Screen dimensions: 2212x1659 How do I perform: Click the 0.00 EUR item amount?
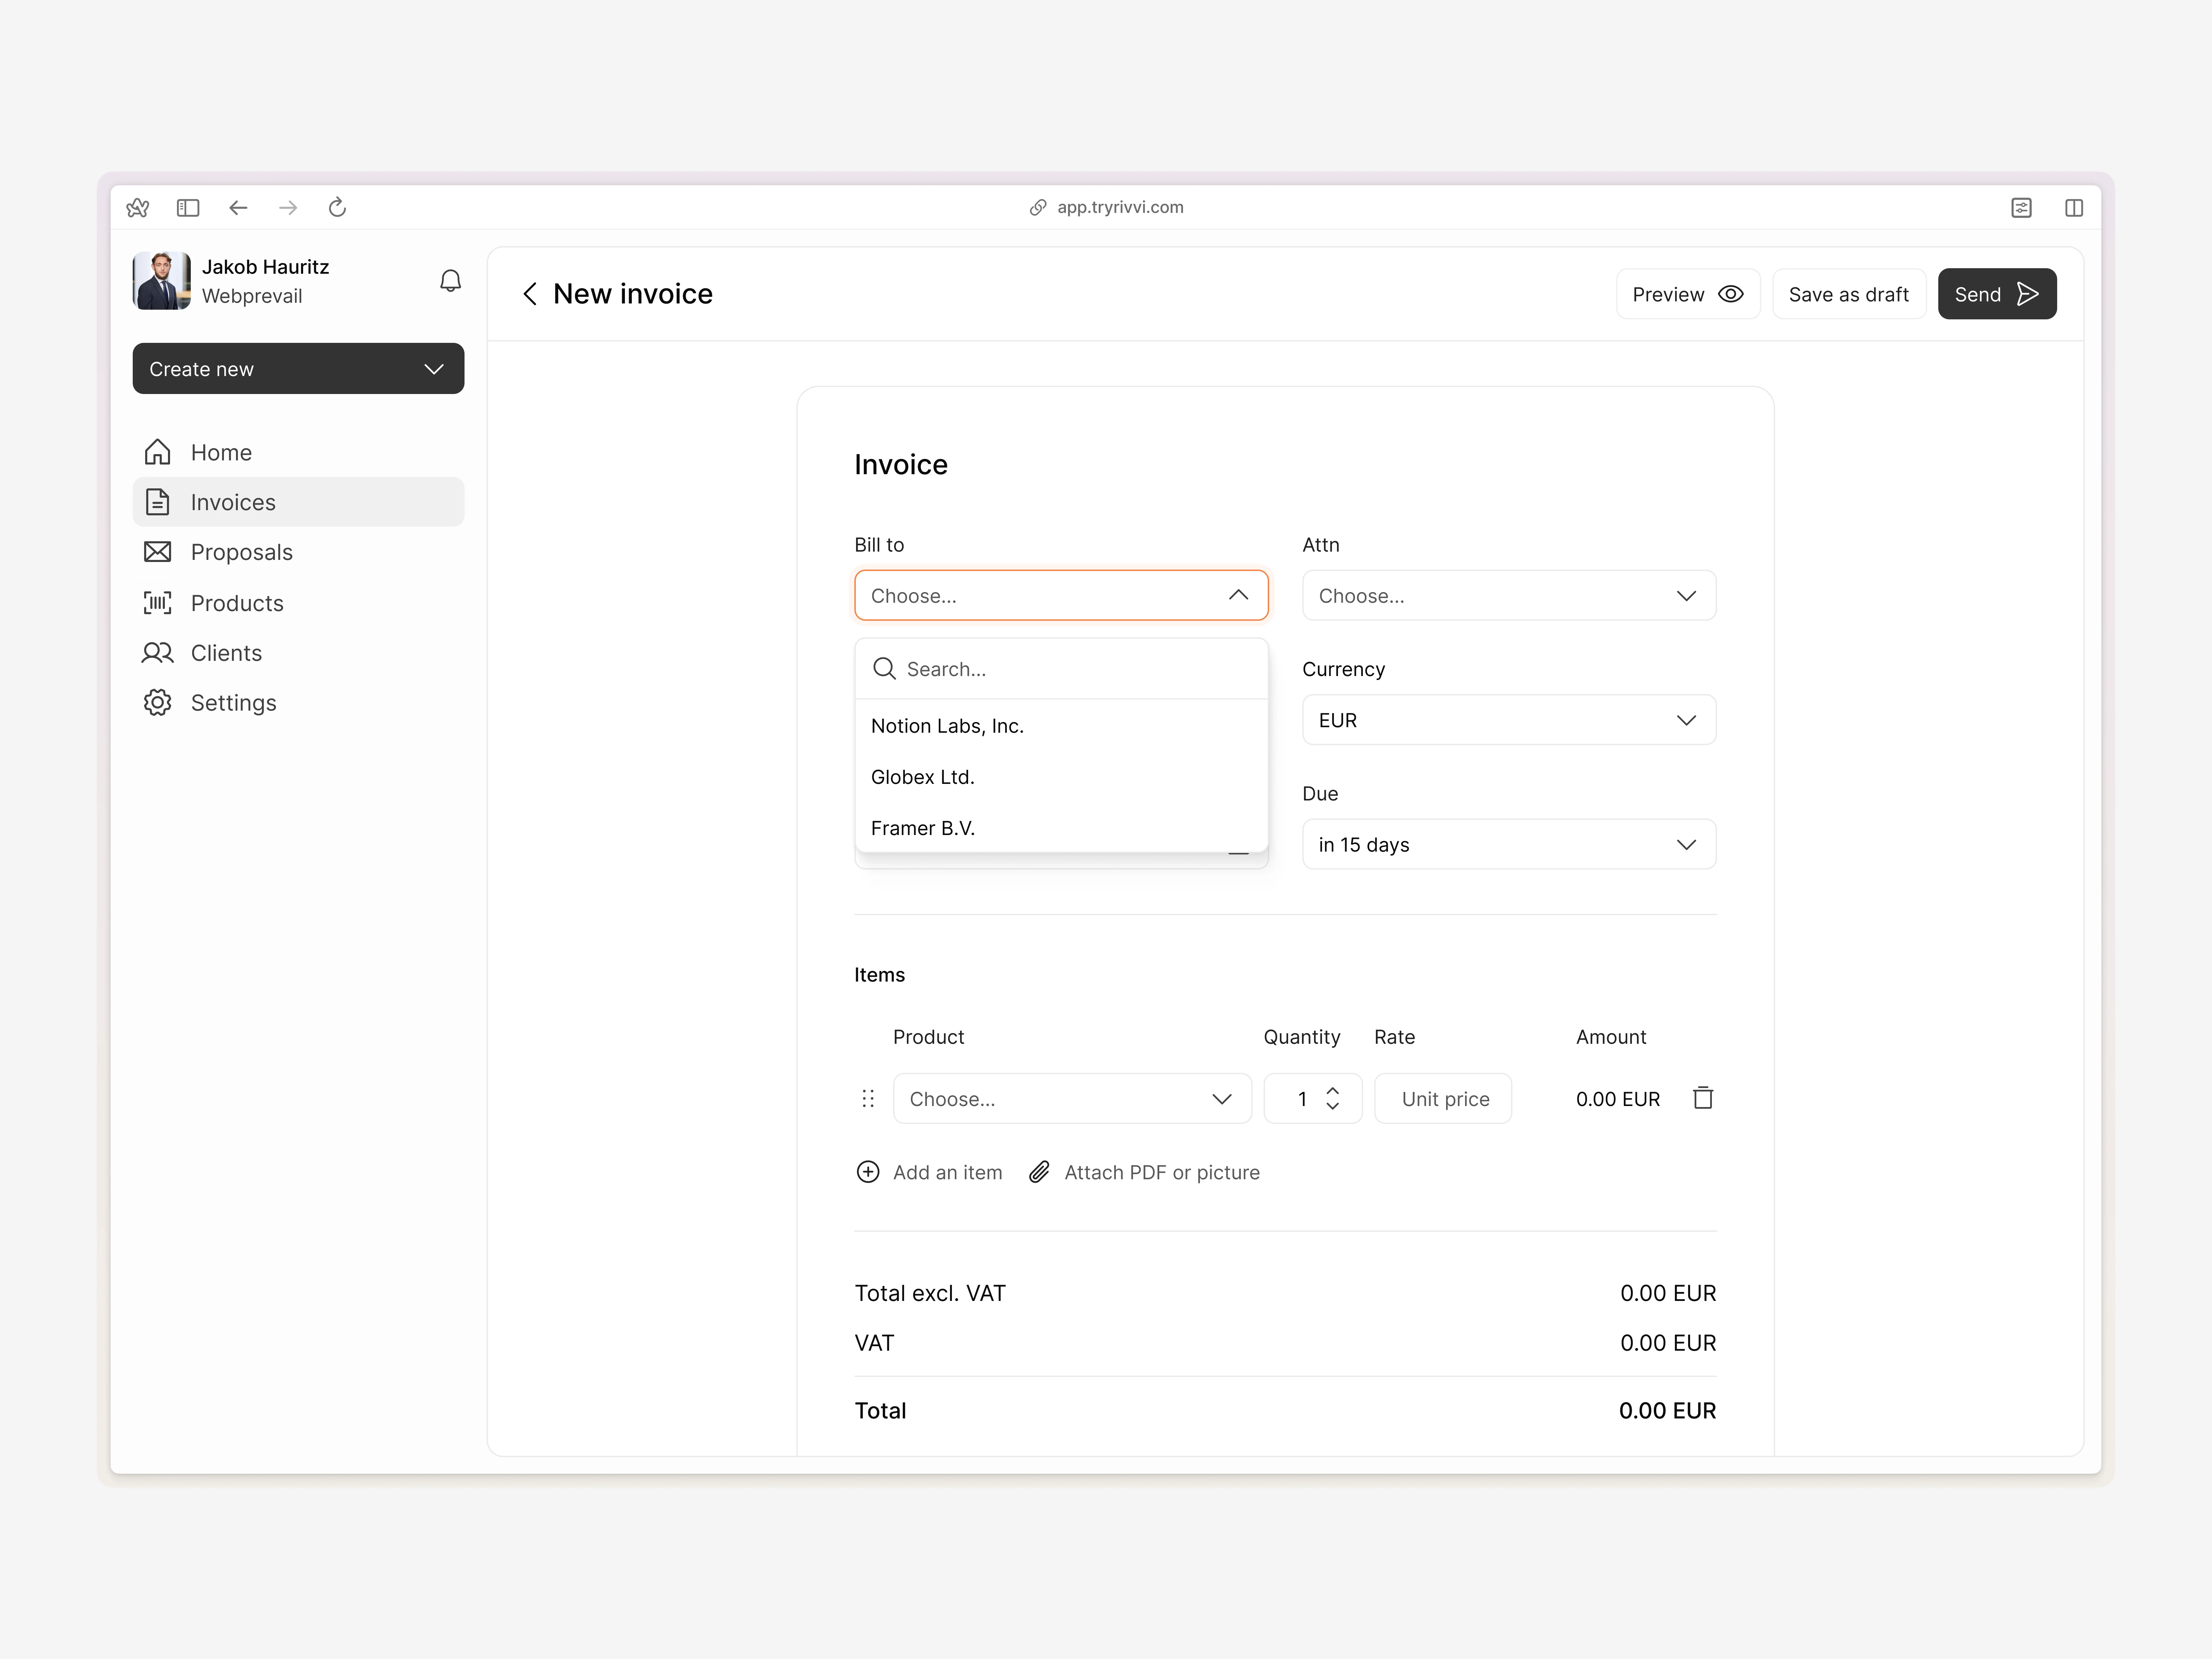(x=1618, y=1099)
